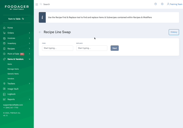183x128 pixels.
Task: Collapse the Items & Vendors section
Action: (29, 59)
